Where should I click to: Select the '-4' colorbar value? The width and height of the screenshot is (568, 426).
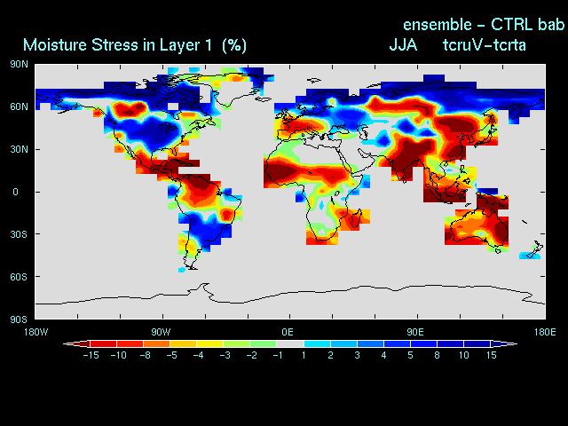point(198,355)
